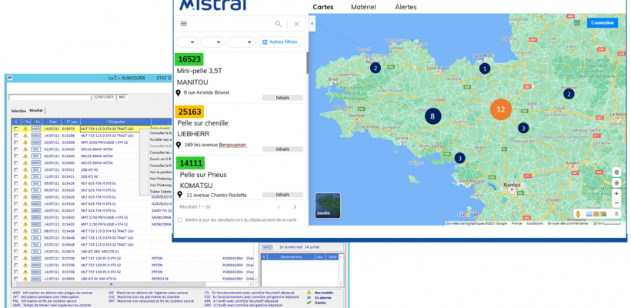Zoom out on the map with minus
The image size is (631, 308).
click(616, 203)
